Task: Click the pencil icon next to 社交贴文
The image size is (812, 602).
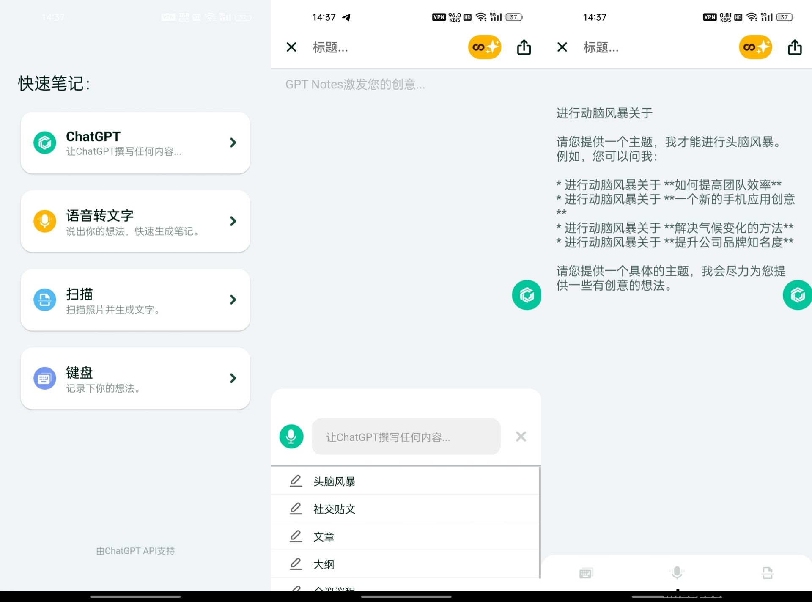Action: tap(296, 509)
